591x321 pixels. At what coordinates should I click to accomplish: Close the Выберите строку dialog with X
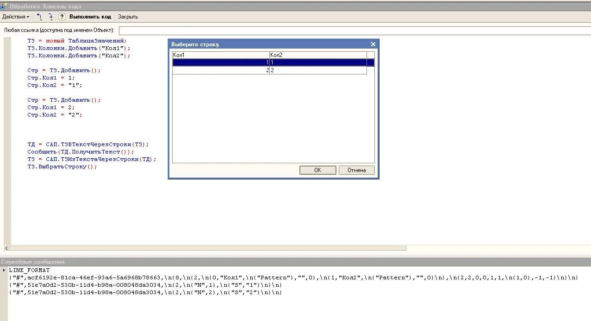(x=373, y=44)
